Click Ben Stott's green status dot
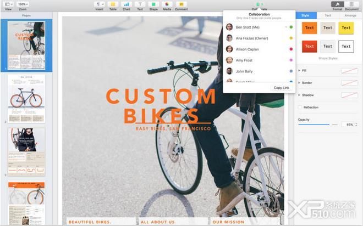Screen dimensions: 363x226 point(291,27)
